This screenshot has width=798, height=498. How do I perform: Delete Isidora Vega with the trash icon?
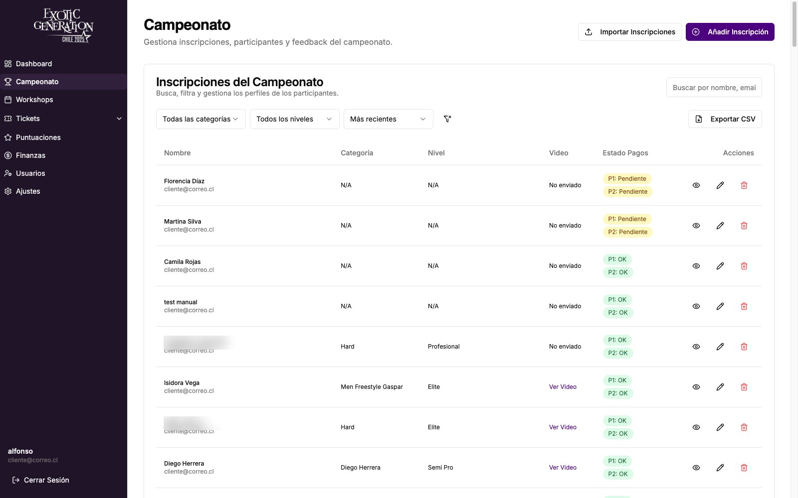coord(744,387)
